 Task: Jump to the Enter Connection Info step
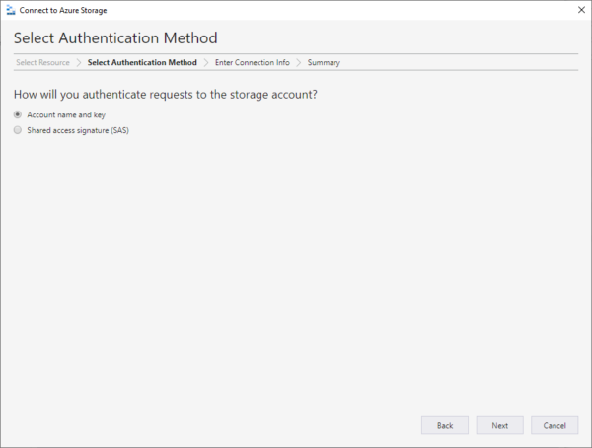(x=253, y=63)
